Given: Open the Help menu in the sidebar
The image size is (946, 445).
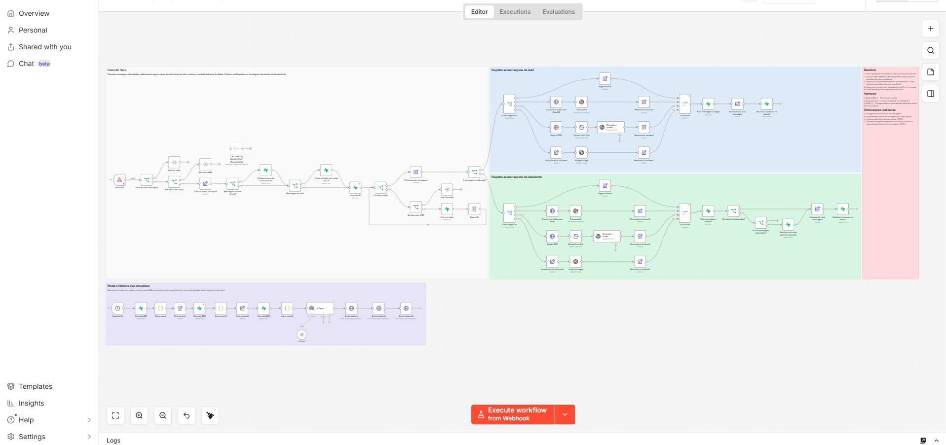Looking at the screenshot, I should [x=49, y=420].
